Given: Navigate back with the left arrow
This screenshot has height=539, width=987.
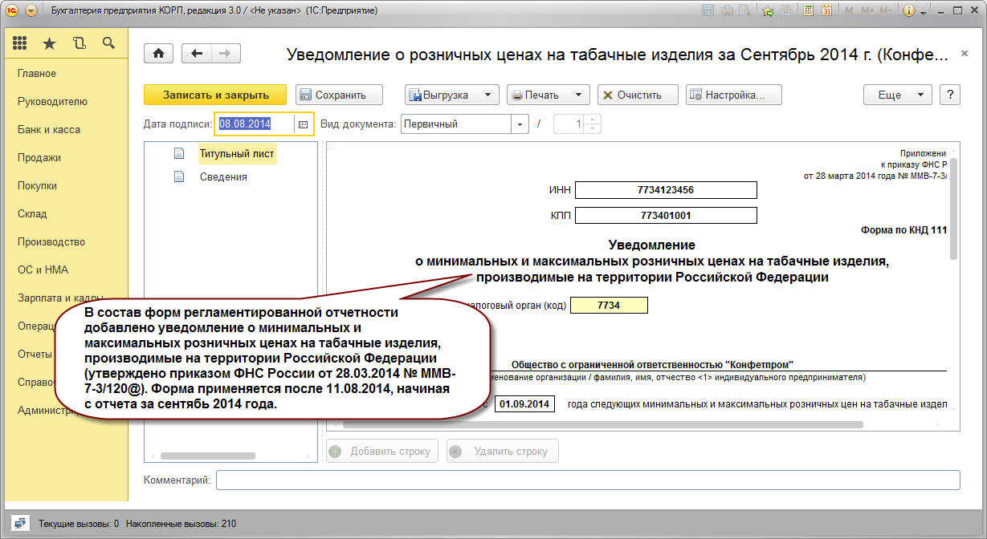Looking at the screenshot, I should tap(197, 54).
